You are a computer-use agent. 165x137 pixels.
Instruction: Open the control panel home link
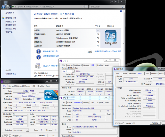pyautogui.click(x=10, y=13)
